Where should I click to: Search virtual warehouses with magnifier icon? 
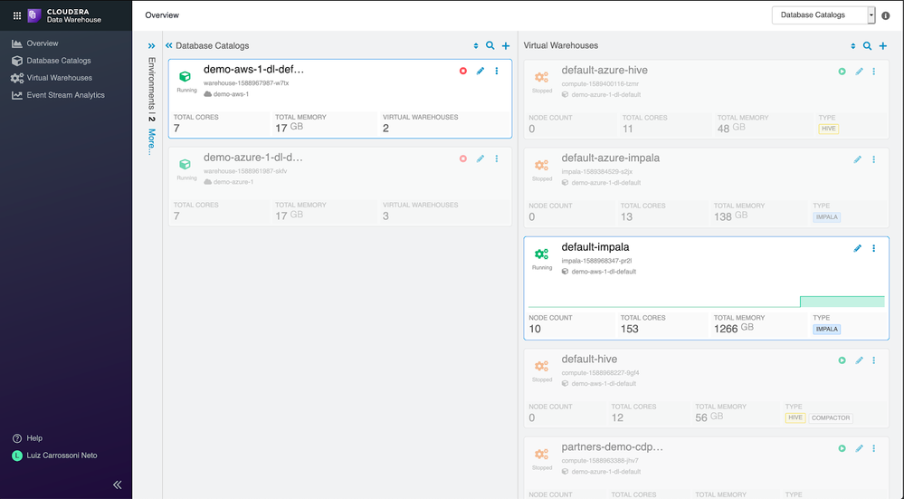[867, 45]
